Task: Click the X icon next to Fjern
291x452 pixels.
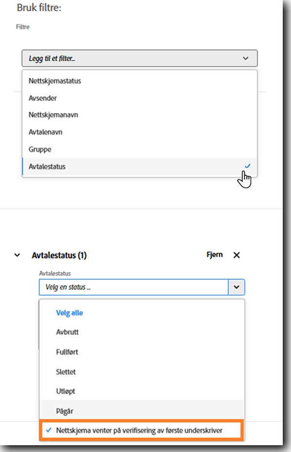Action: (236, 255)
